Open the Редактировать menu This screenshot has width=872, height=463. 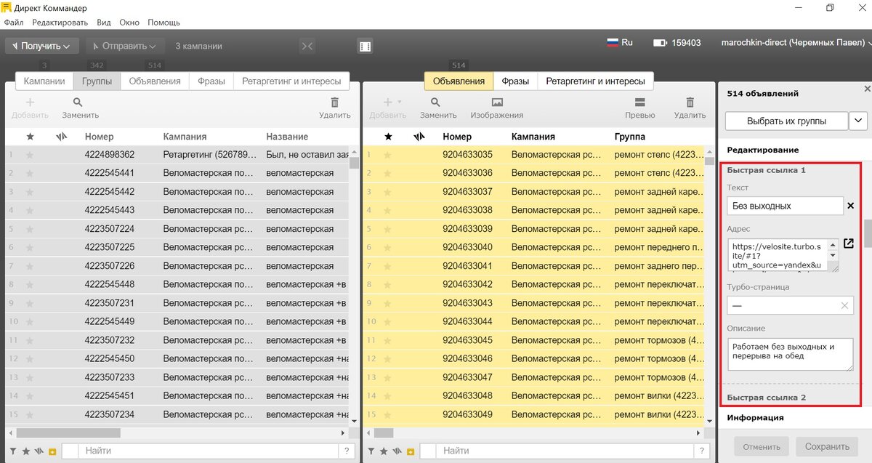(x=60, y=23)
